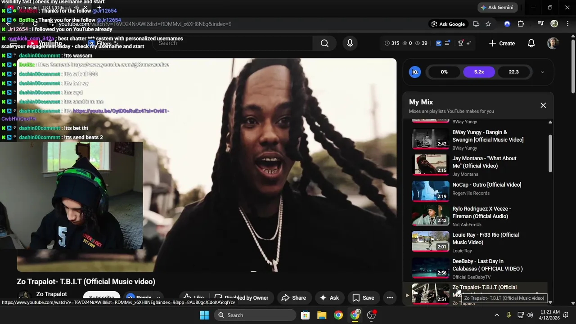Open the more actions ellipsis button
The height and width of the screenshot is (324, 576).
pos(390,297)
